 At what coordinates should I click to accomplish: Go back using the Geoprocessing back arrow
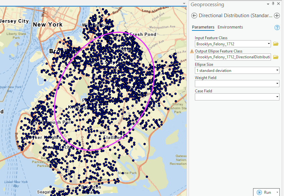[194, 16]
